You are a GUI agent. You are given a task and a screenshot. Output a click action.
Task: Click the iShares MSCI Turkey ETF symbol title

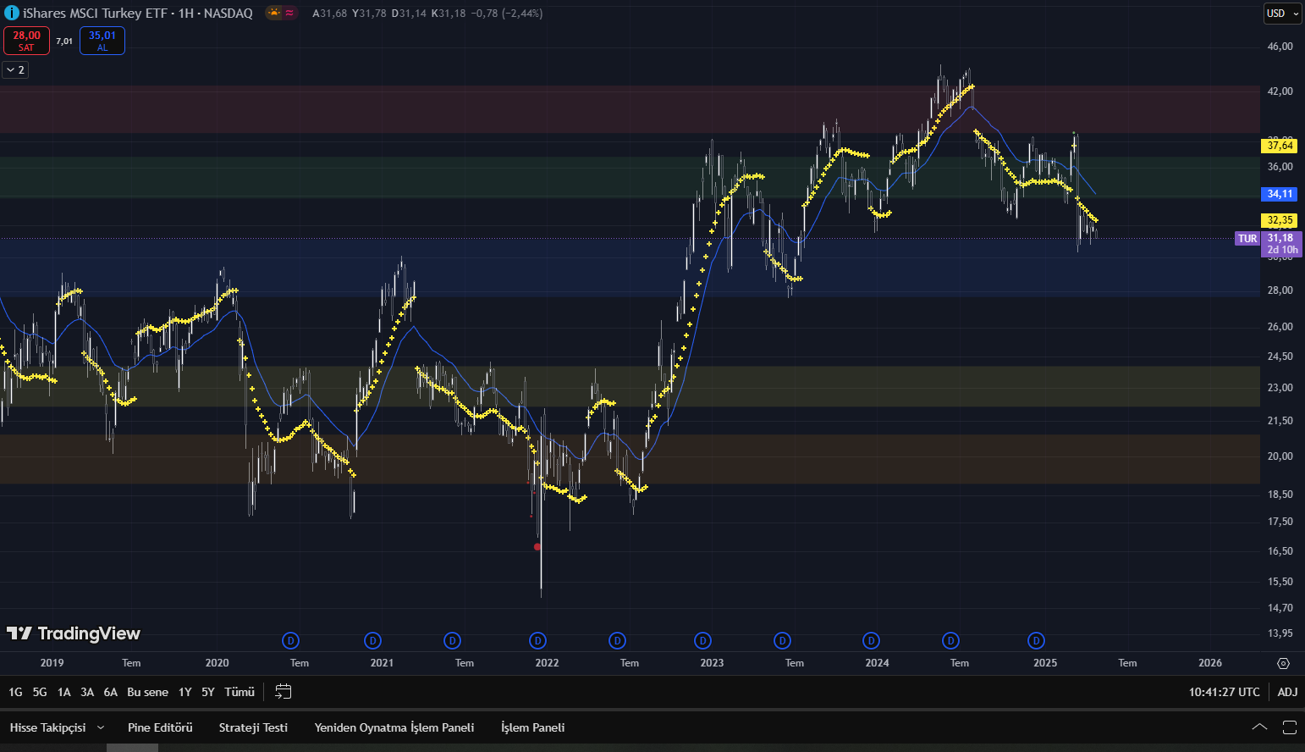tap(138, 13)
